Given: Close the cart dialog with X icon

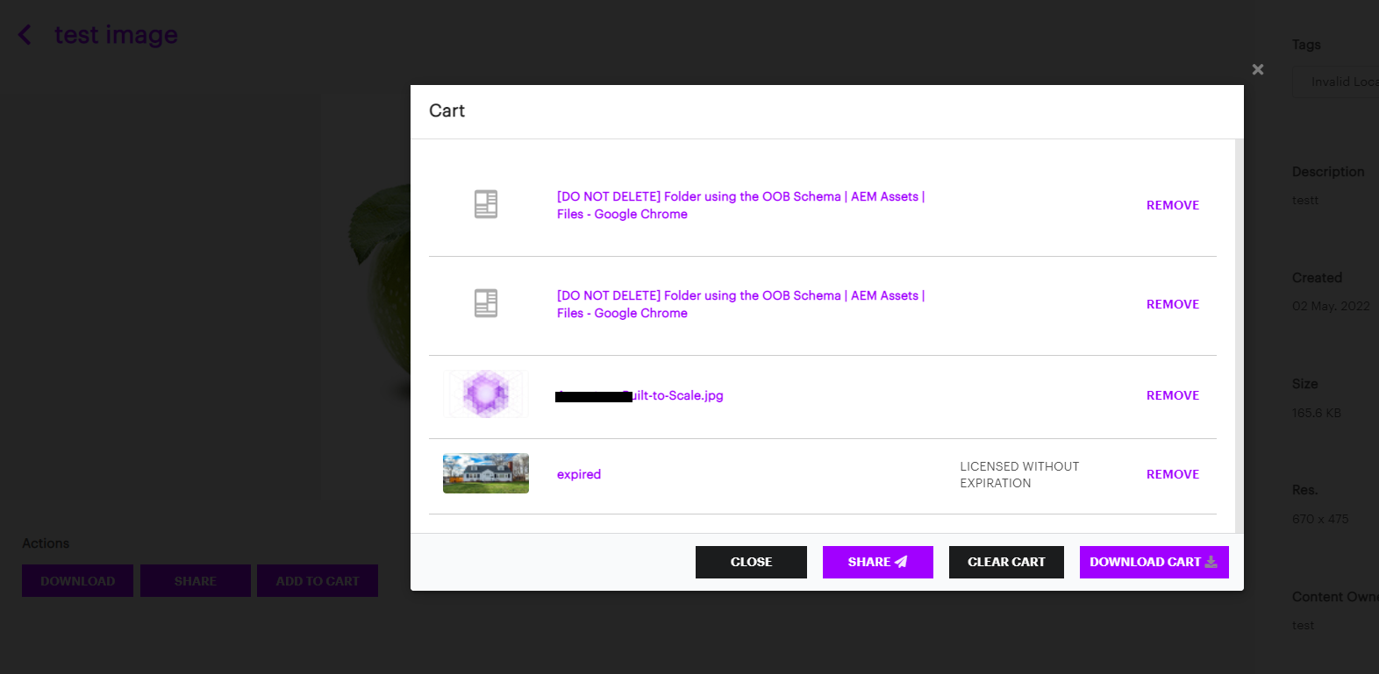Looking at the screenshot, I should coord(1257,69).
